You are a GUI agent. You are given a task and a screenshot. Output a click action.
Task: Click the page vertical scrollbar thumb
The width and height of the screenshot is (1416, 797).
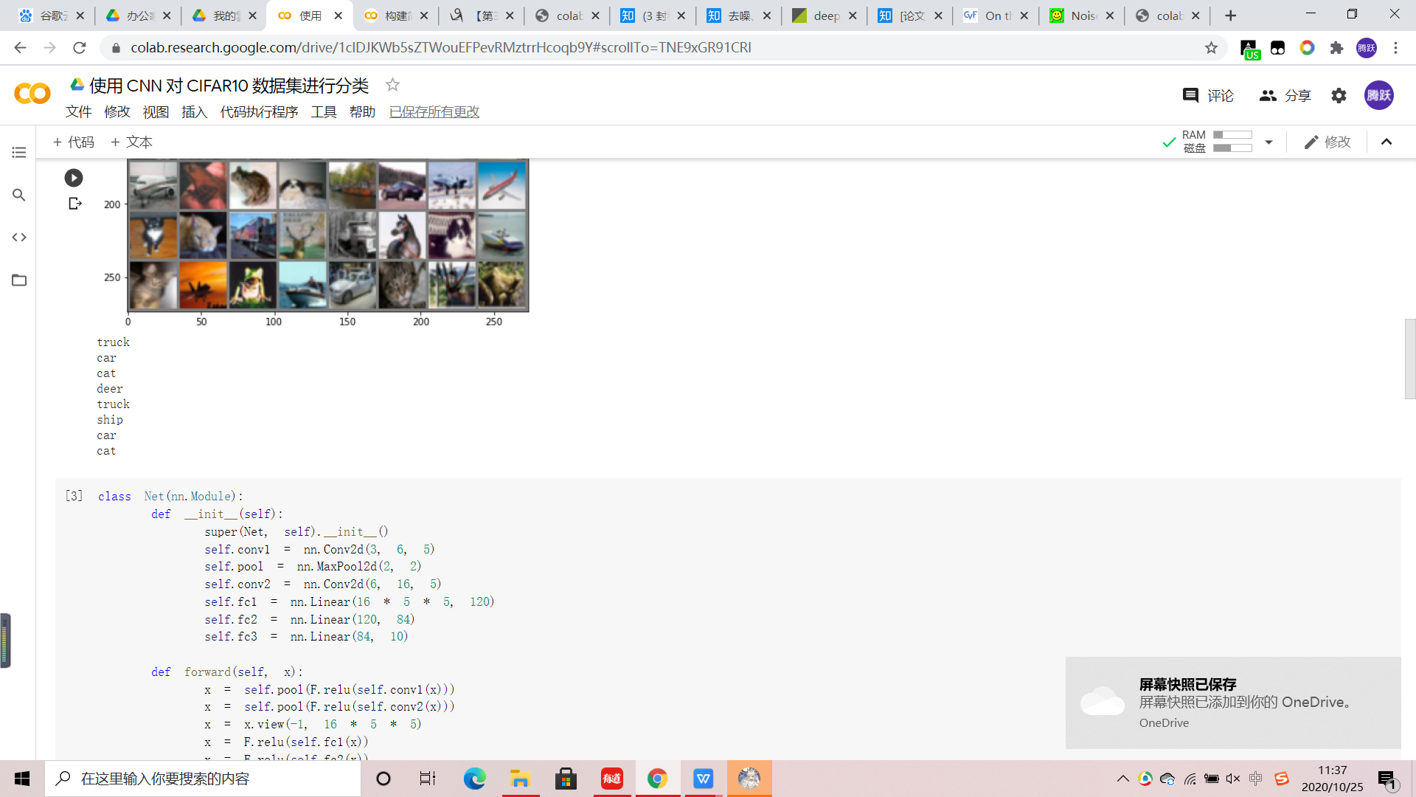pyautogui.click(x=1409, y=359)
